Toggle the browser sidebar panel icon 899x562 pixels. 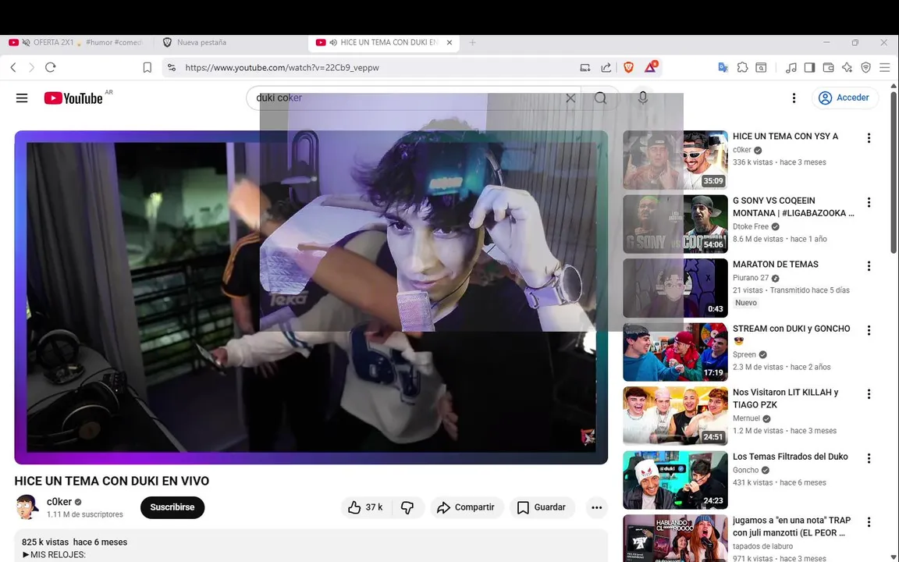pyautogui.click(x=809, y=68)
